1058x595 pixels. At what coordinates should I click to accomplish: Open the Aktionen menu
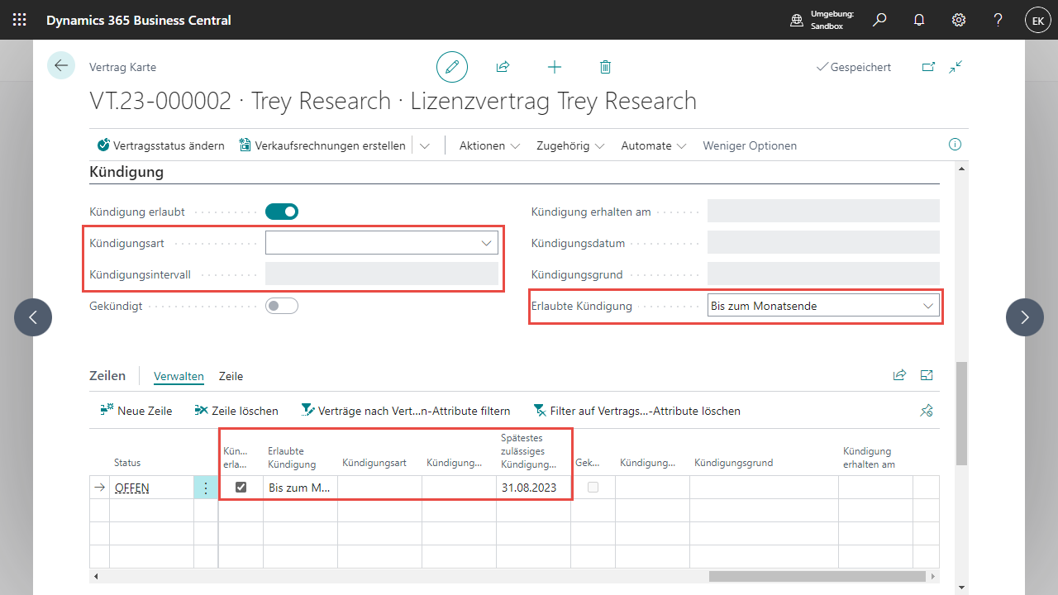click(489, 145)
